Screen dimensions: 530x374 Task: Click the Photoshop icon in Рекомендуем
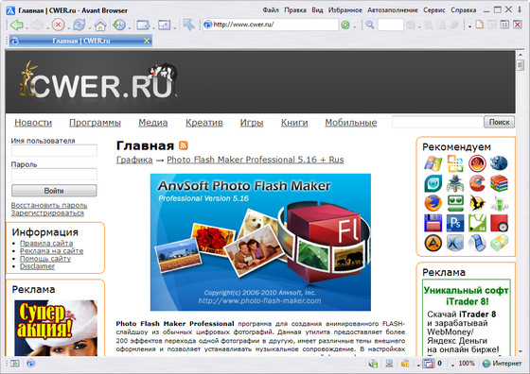coord(455,223)
